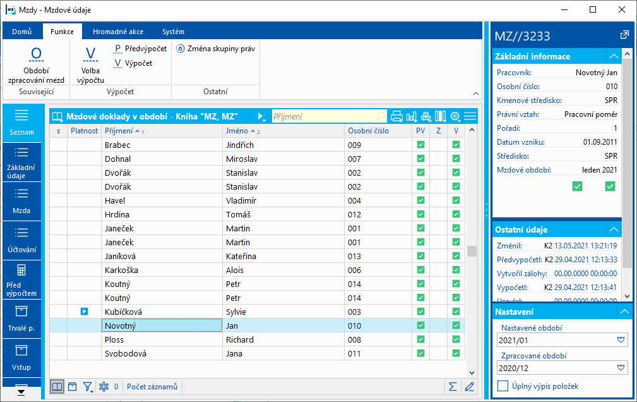Click the cubes icon in list toolbar
Image resolution: width=637 pixels, height=402 pixels.
tap(426, 117)
